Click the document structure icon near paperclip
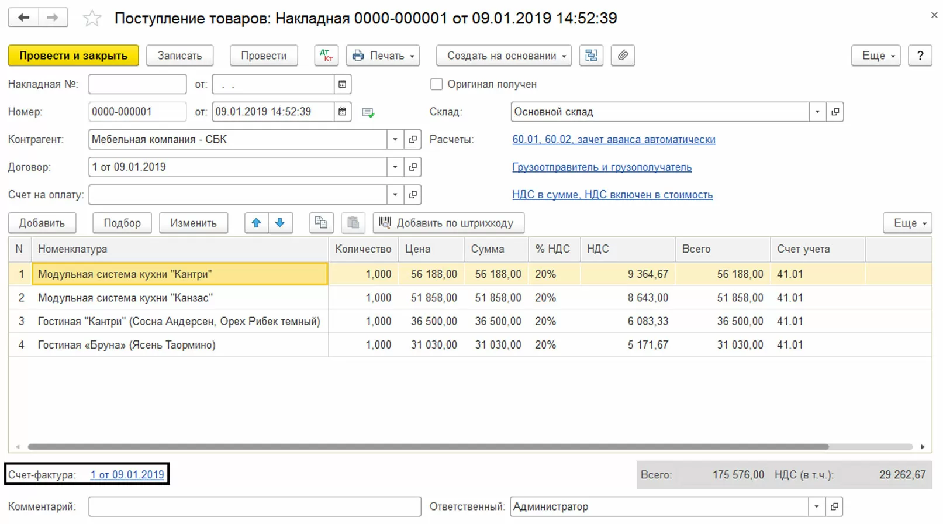This screenshot has height=524, width=943. pos(591,56)
